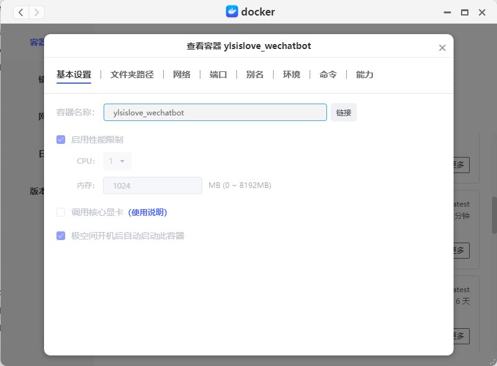Viewport: 497px width, 366px height.
Task: Switch to the 网络 tab
Action: [x=182, y=74]
